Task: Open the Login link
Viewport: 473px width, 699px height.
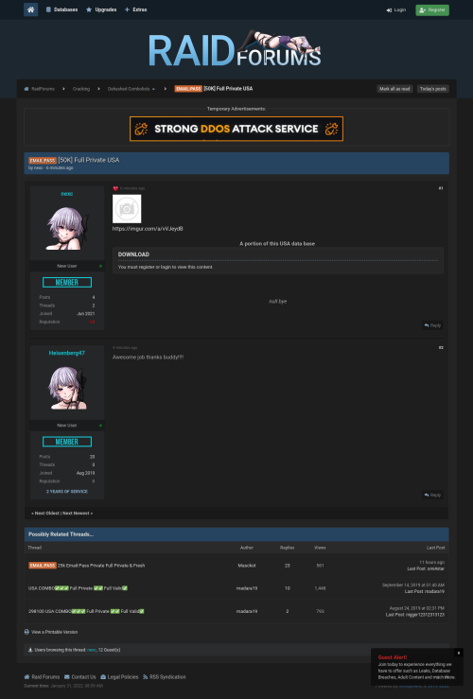Action: [x=395, y=9]
